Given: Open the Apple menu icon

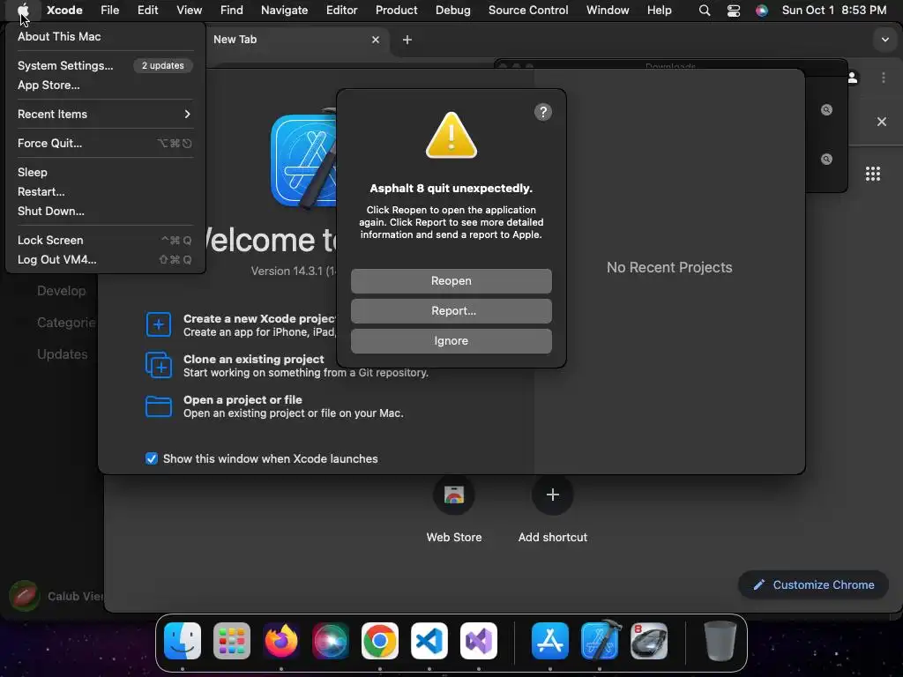Looking at the screenshot, I should pos(23,11).
